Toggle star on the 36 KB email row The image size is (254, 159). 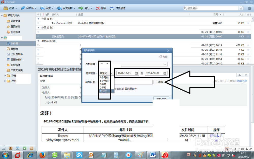248,32
